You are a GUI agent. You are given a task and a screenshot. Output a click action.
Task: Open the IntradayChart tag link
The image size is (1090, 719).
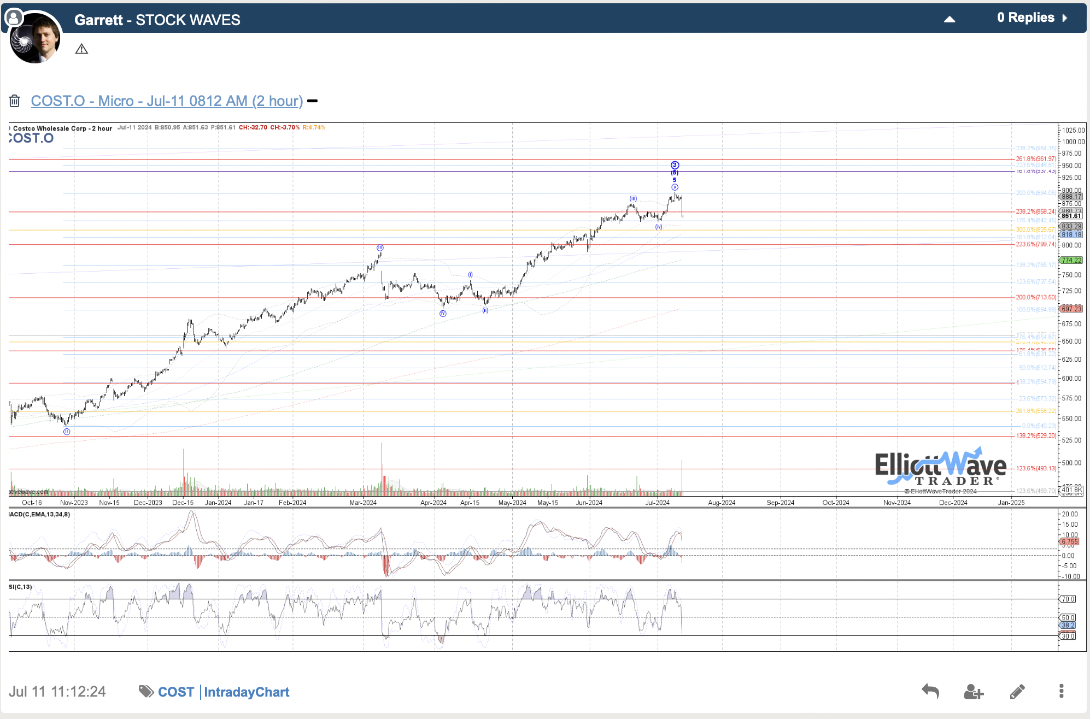click(247, 692)
